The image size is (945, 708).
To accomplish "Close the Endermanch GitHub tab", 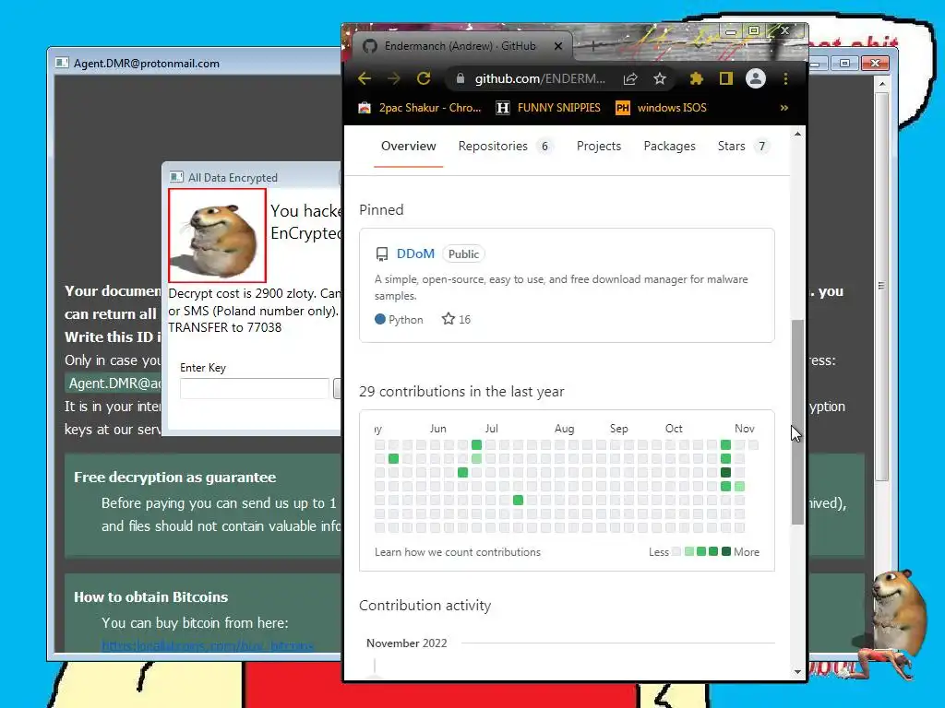I will pyautogui.click(x=558, y=46).
